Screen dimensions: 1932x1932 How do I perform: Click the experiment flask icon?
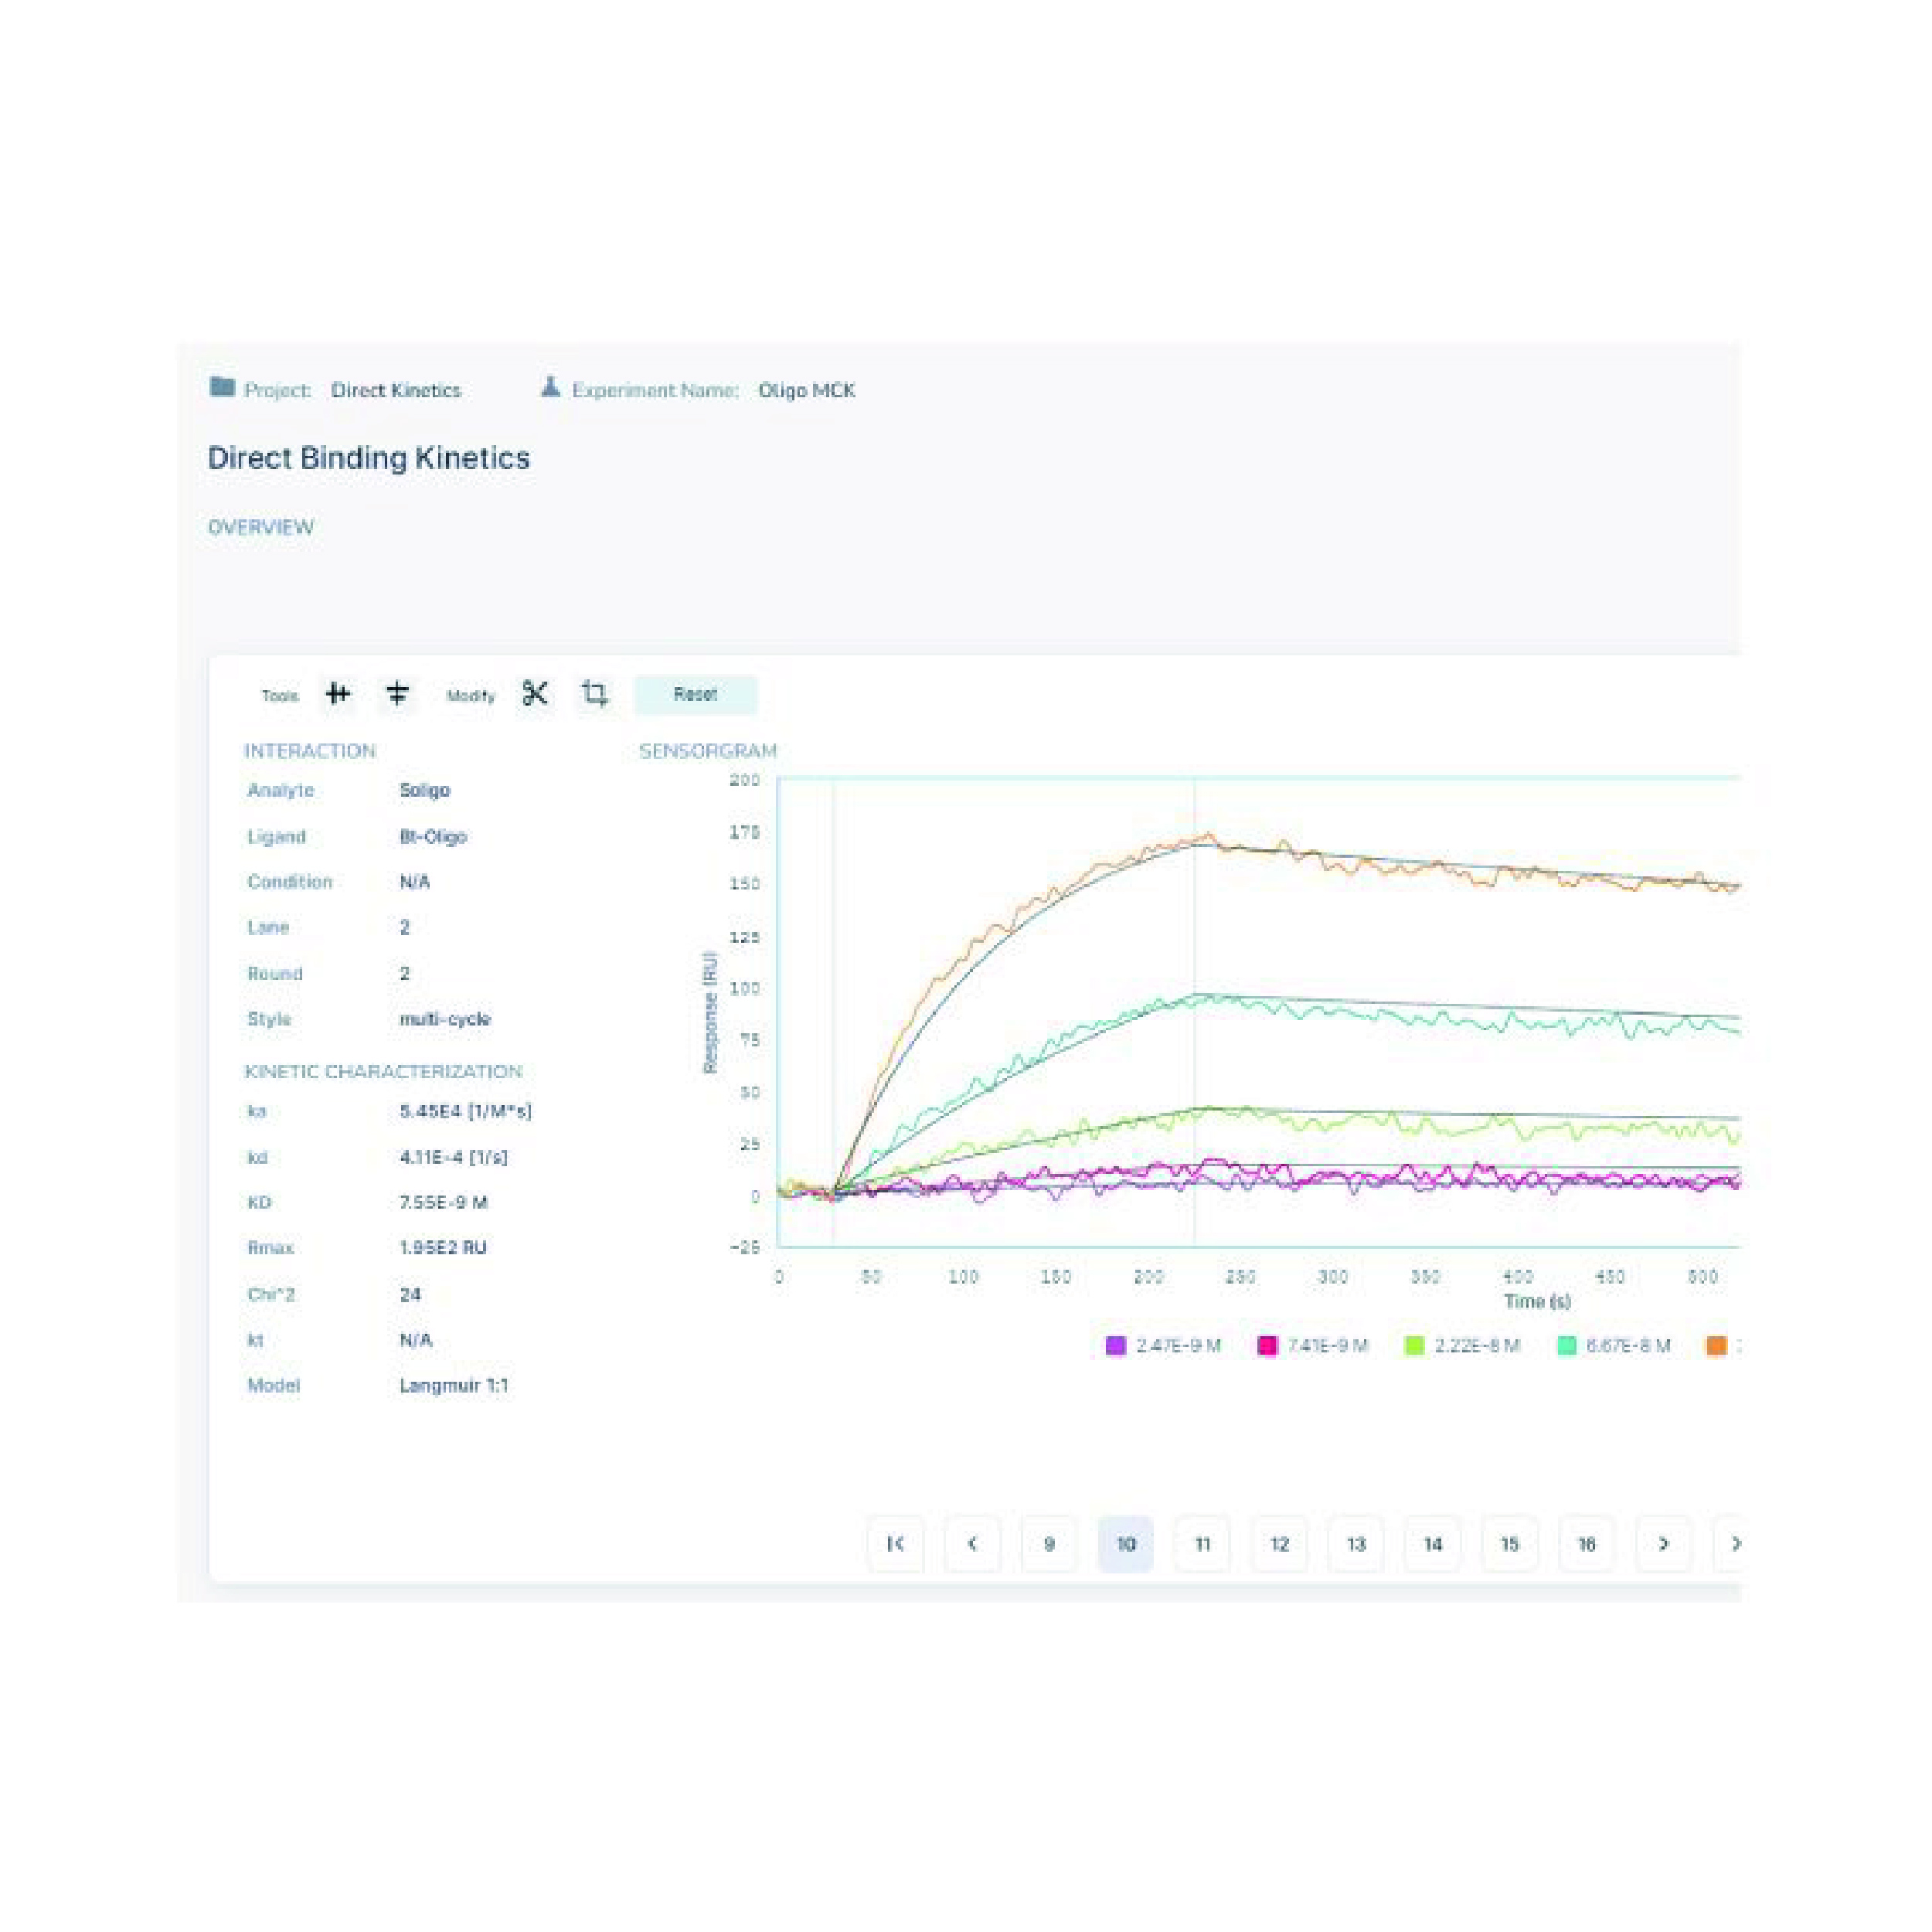coord(550,388)
